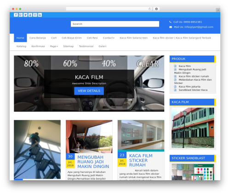
Task: Expand the Page dropdown menu
Action: pos(54,46)
